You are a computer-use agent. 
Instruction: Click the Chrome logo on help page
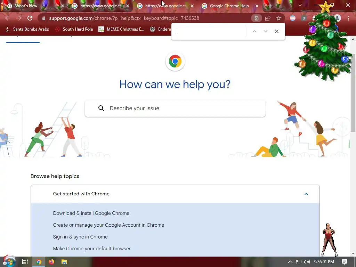point(175,61)
